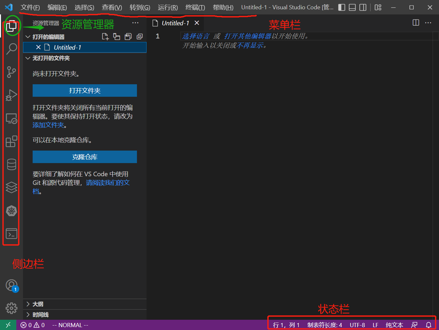The width and height of the screenshot is (439, 330).
Task: Save all open editors icon
Action: 128,37
